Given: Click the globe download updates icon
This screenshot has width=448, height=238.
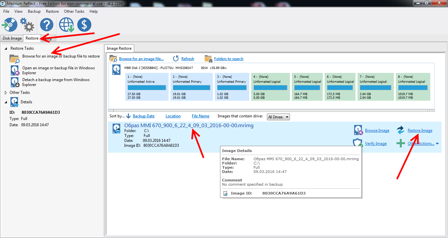Looking at the screenshot, I should point(66,25).
